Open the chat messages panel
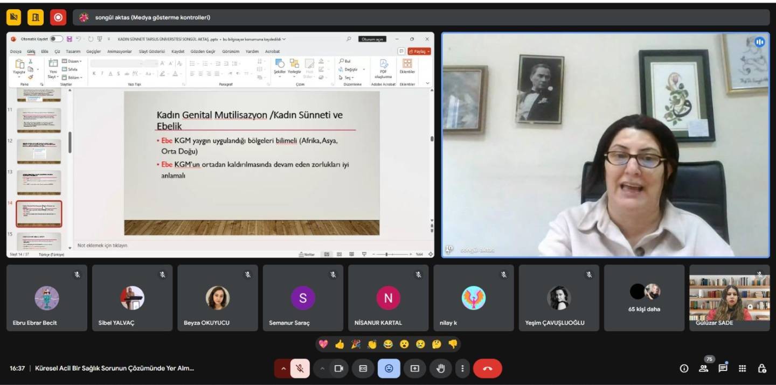 [x=723, y=368]
